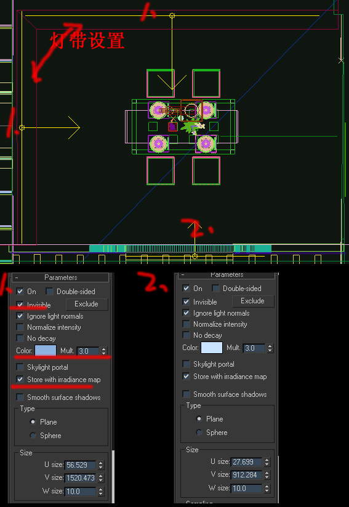The height and width of the screenshot is (507, 349).
Task: Enable Normalize intensity in left panel
Action: 20,327
